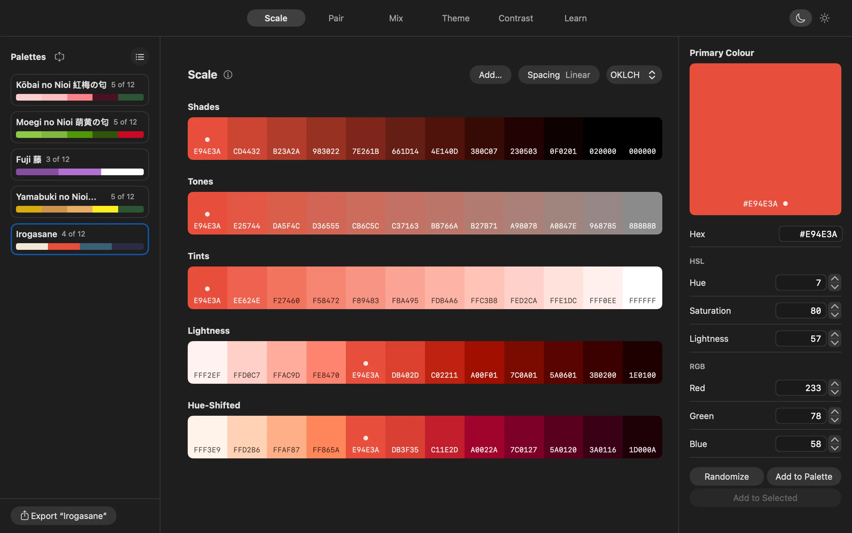The image size is (852, 533).
Task: Decrease Blue with the down stepper arrow
Action: 835,448
